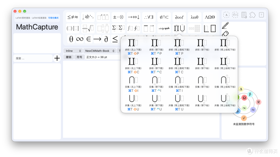Open the set theory symbols palette ∉∩⊂
Viewport: 280px width, 157px height.
coord(164,17)
